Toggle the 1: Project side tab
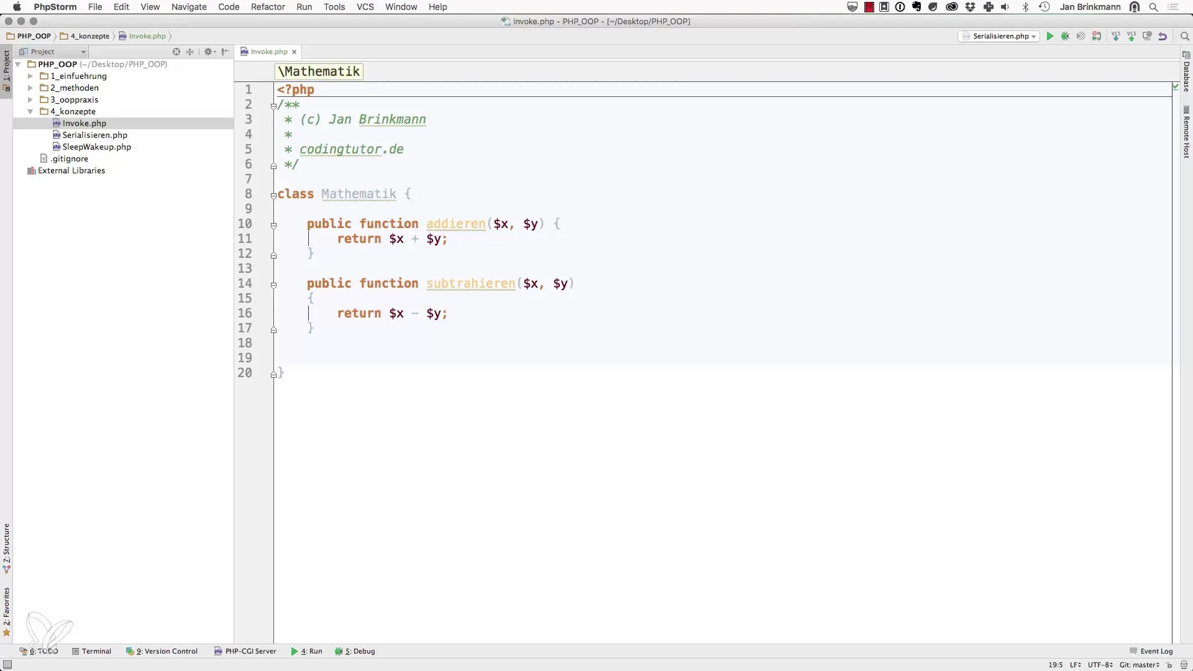This screenshot has height=671, width=1193. point(6,70)
